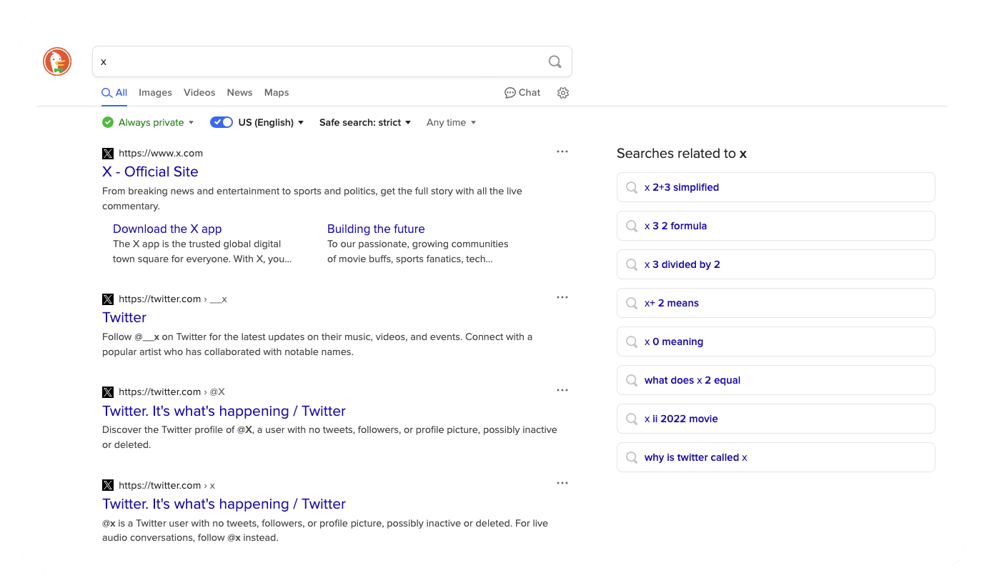Click the https://twitter.com › @X URL text
The height and width of the screenshot is (588, 984).
click(x=172, y=392)
